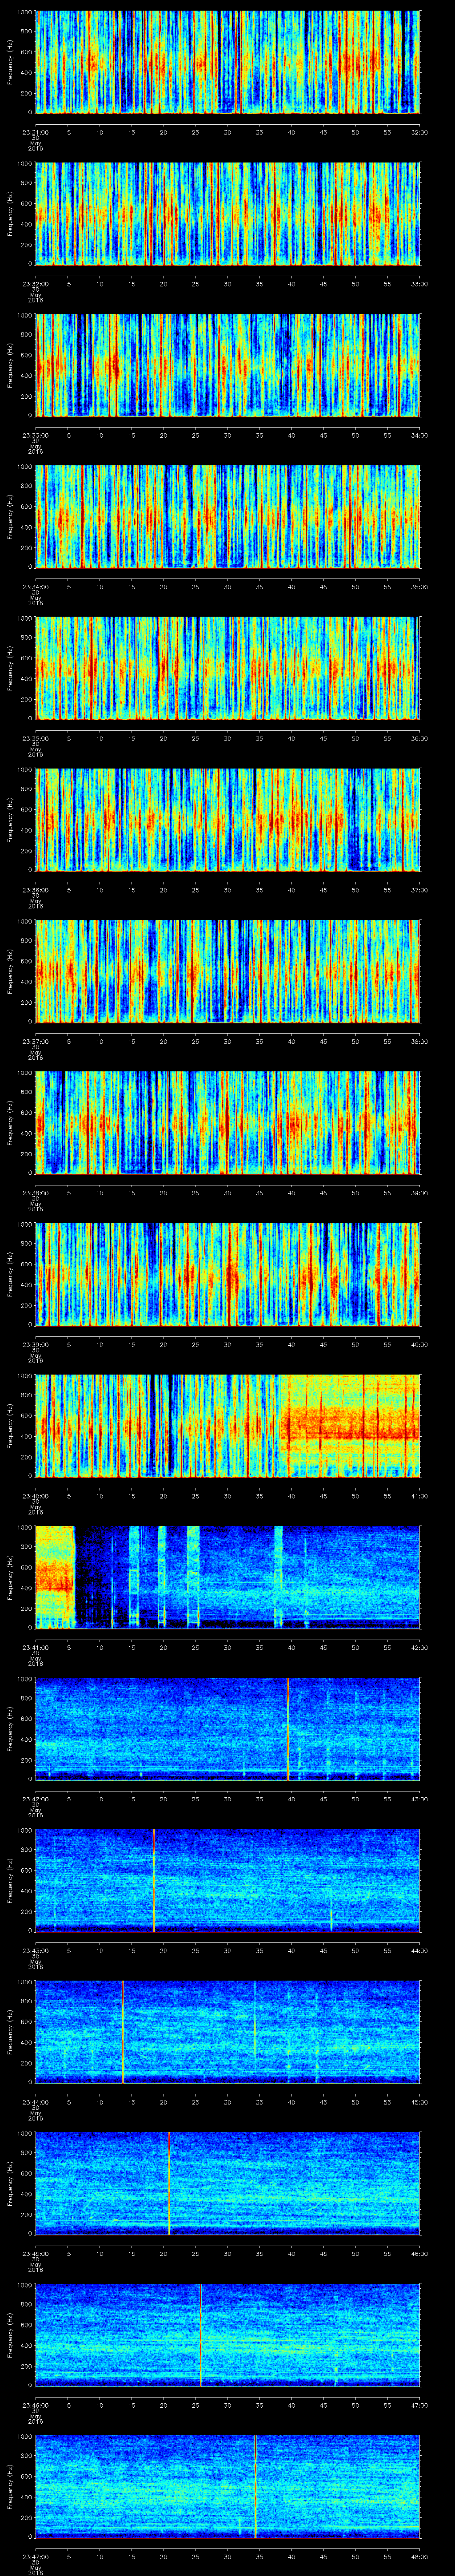The height and width of the screenshot is (2576, 455).
Task: Click the 23:35:00 start time label
Action: (35, 738)
